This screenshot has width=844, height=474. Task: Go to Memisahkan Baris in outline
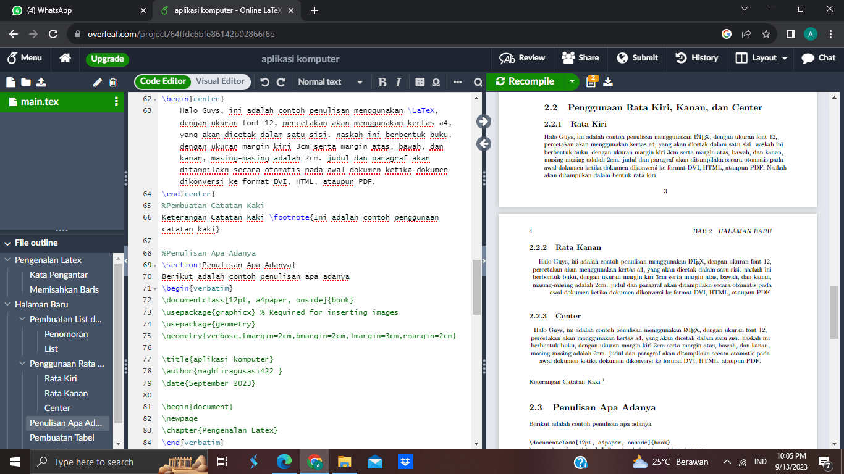64,289
